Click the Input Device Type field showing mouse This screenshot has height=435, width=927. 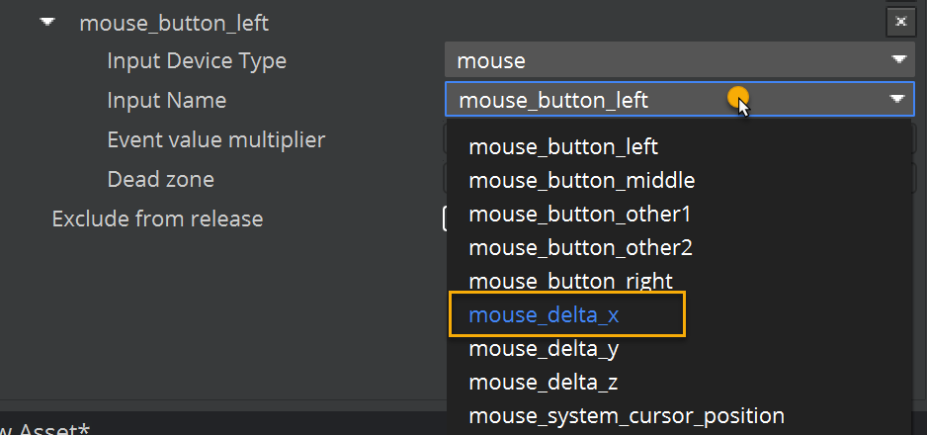662,61
